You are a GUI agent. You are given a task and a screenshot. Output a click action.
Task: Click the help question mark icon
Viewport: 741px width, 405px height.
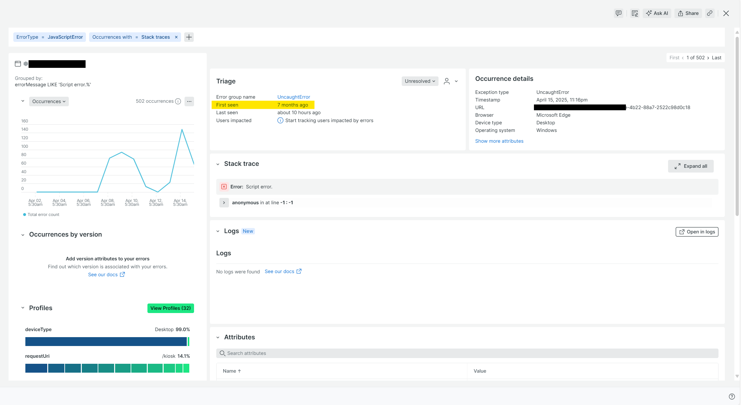tap(732, 396)
